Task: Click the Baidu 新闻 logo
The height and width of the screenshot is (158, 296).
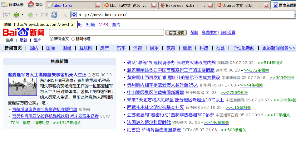Action: click(x=24, y=32)
